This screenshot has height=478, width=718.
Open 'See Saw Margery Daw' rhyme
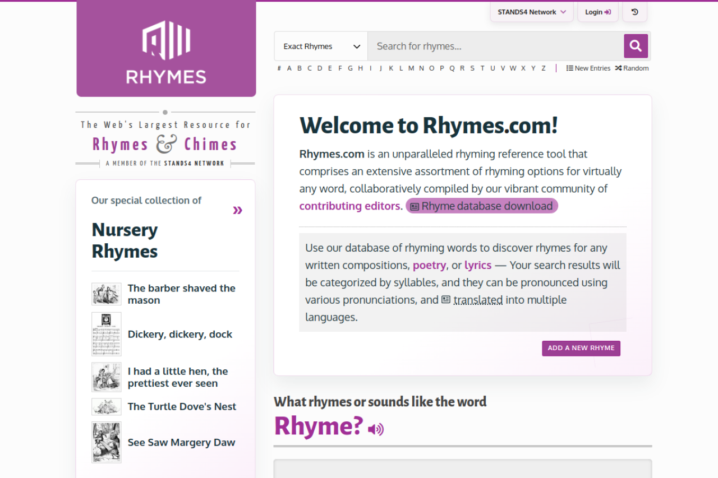[181, 443]
